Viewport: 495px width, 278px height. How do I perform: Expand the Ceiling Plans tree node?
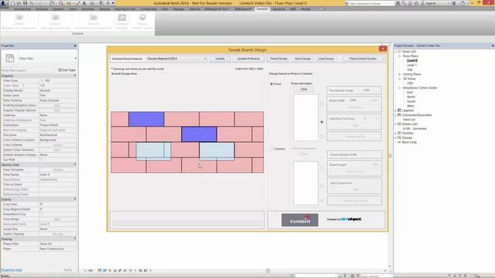click(x=399, y=74)
